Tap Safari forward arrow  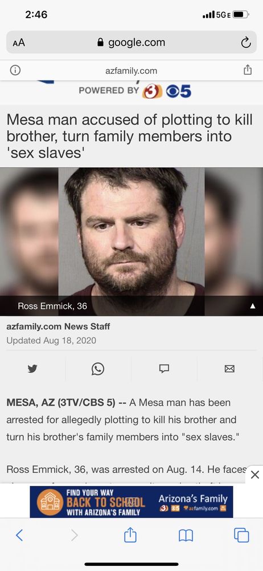click(74, 535)
